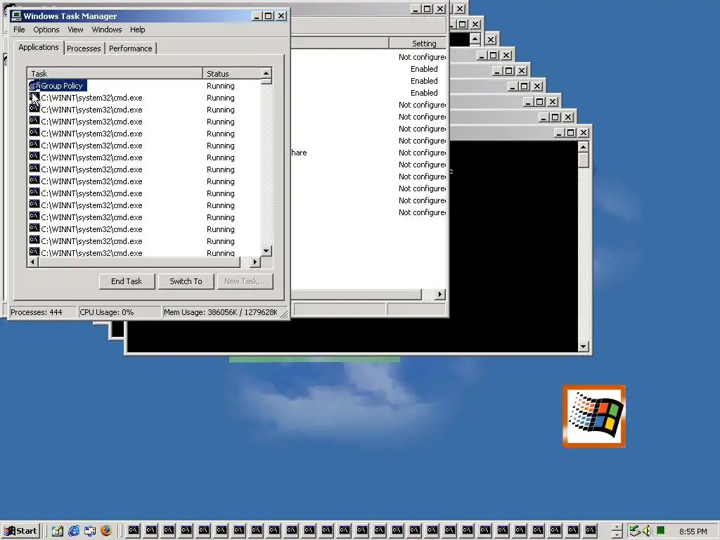Click the New Task... button
Screen dimensions: 720x540
pos(245,281)
